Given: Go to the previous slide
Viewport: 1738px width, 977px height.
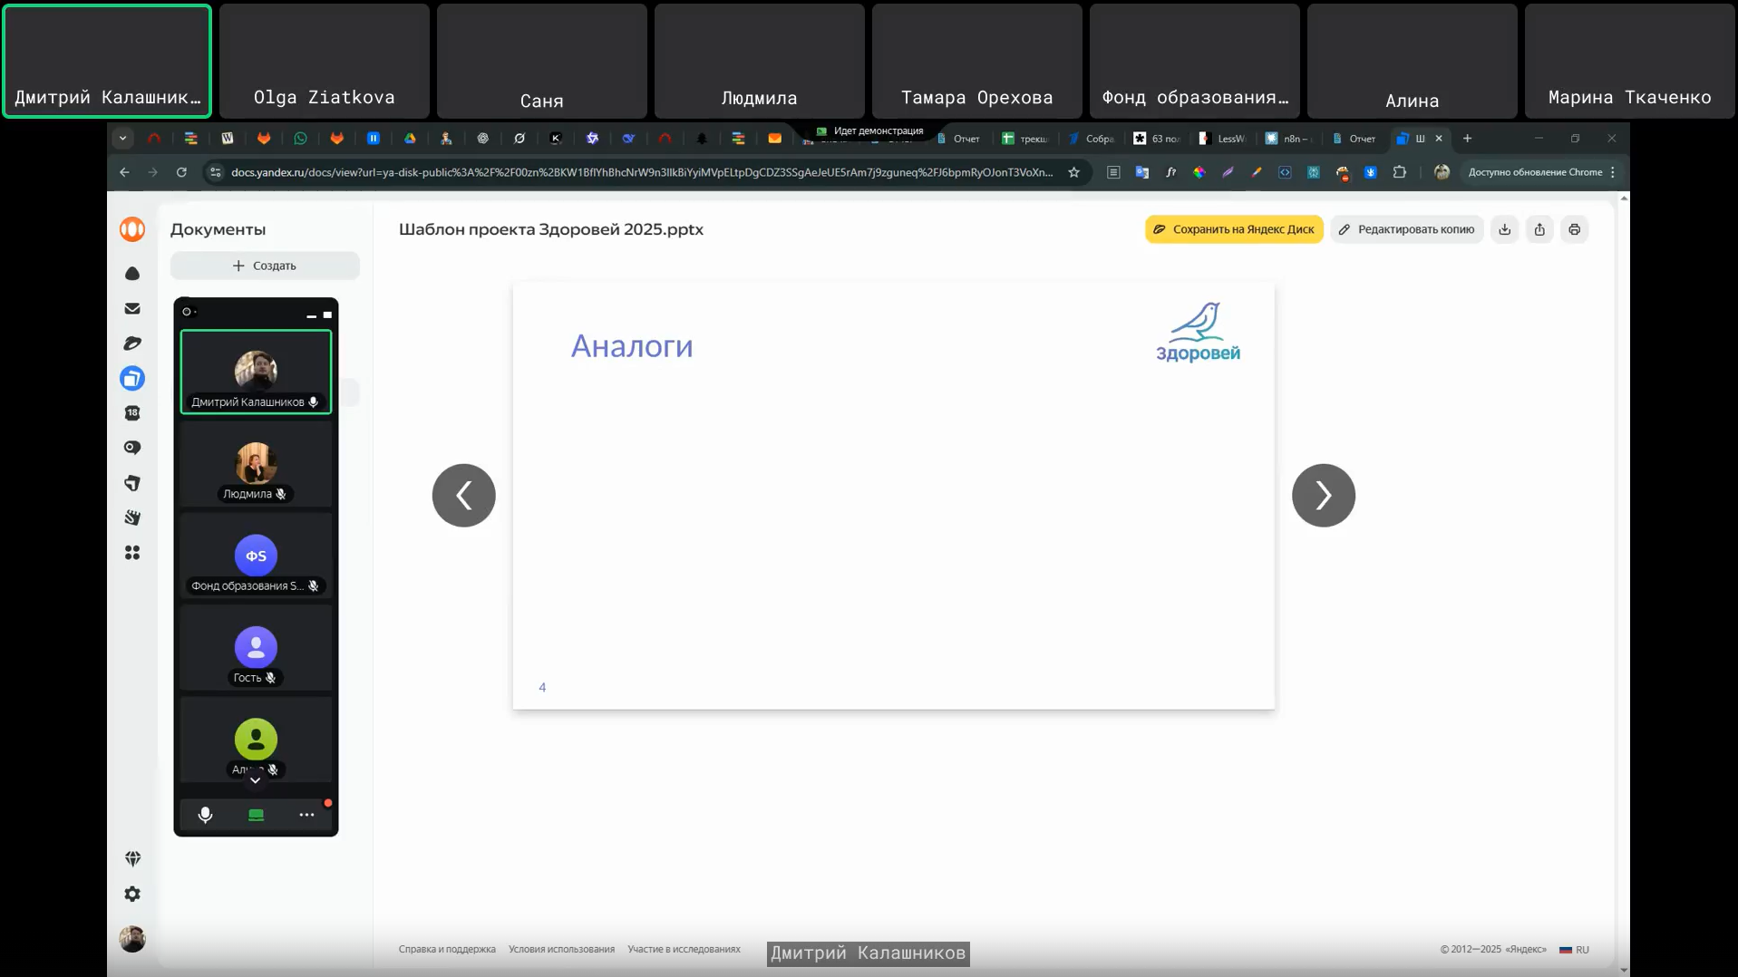Looking at the screenshot, I should (x=463, y=496).
